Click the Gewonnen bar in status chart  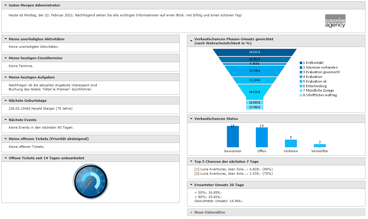coord(233,137)
